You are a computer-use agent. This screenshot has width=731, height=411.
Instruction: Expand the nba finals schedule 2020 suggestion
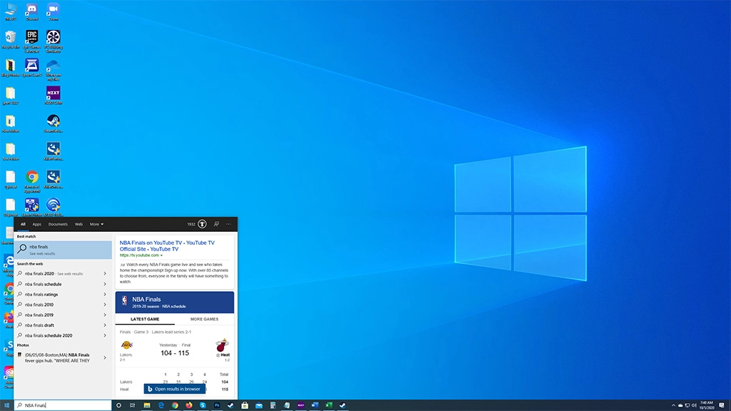pyautogui.click(x=104, y=335)
